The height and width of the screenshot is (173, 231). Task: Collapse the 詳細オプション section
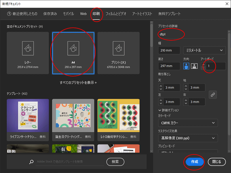tap(160, 110)
